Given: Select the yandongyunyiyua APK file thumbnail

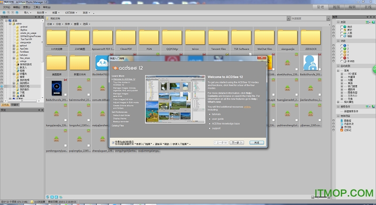Looking at the screenshot, I should click(x=56, y=139).
